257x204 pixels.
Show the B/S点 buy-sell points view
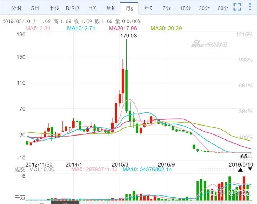coord(73,8)
